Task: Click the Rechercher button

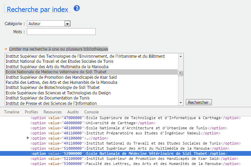Action: tap(199, 102)
